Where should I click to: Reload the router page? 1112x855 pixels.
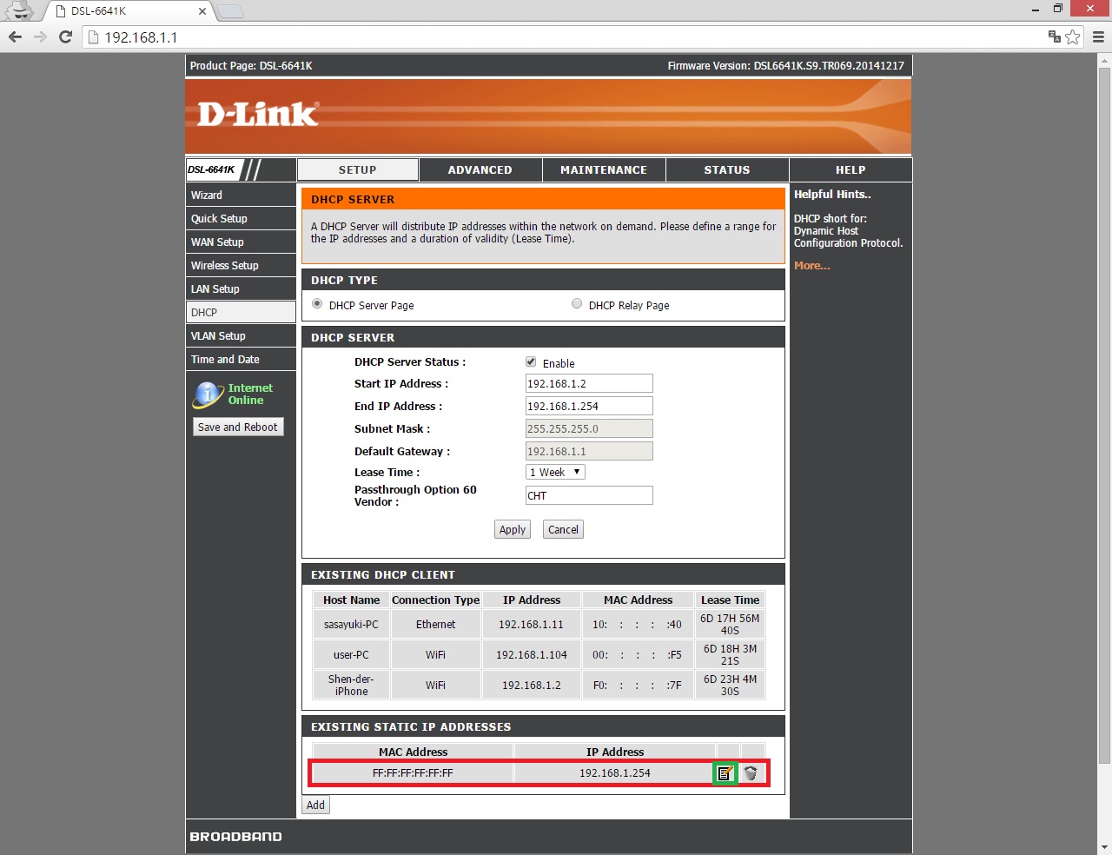coord(65,36)
